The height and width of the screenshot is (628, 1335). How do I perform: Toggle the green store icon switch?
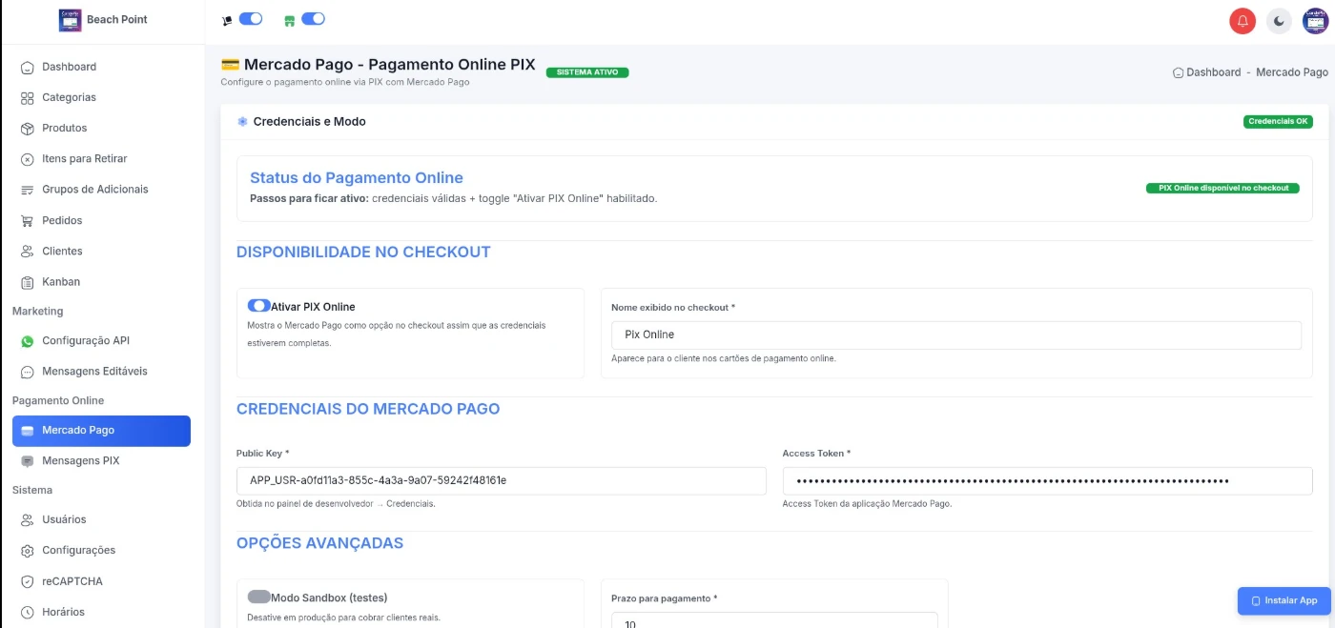click(313, 19)
